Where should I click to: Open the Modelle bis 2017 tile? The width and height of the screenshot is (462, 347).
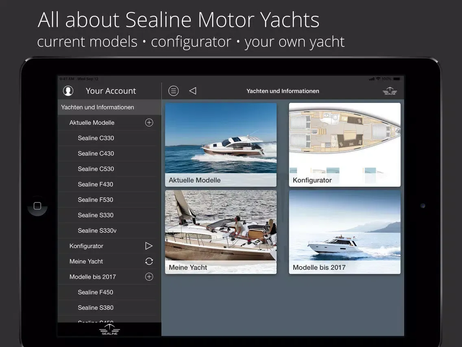coord(345,232)
